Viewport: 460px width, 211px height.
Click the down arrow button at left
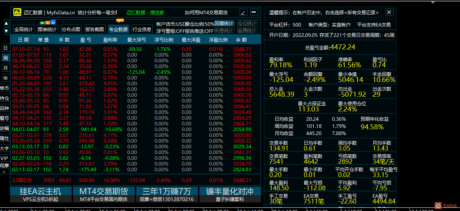(6, 31)
